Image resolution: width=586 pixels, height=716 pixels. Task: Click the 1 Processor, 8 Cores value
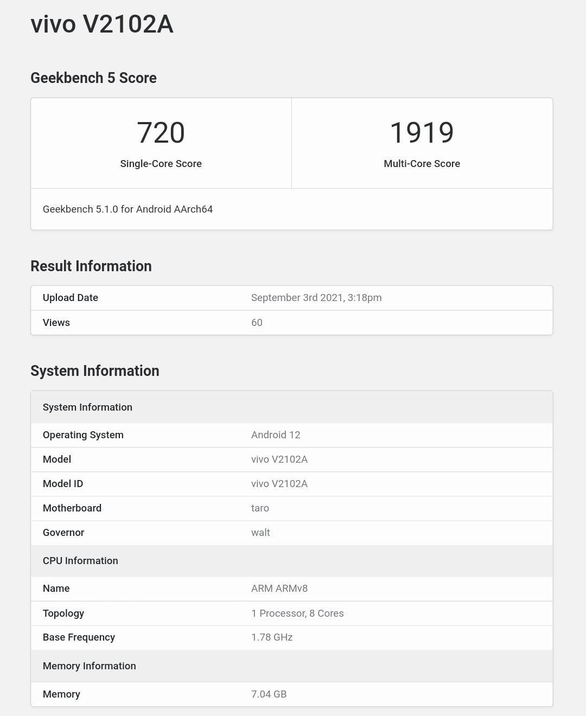pos(297,613)
